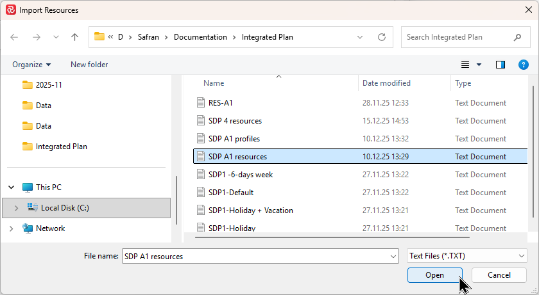Open the recent locations chevron

pos(56,37)
